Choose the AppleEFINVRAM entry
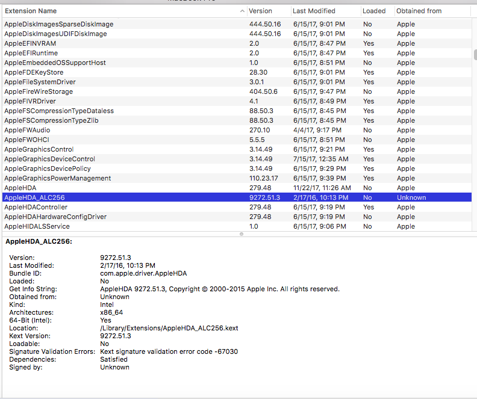 (x=29, y=43)
